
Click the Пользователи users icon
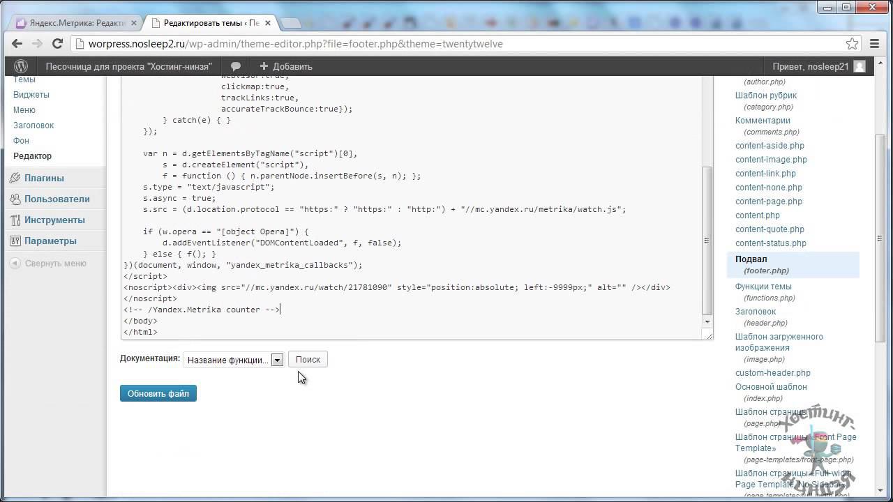click(x=15, y=199)
